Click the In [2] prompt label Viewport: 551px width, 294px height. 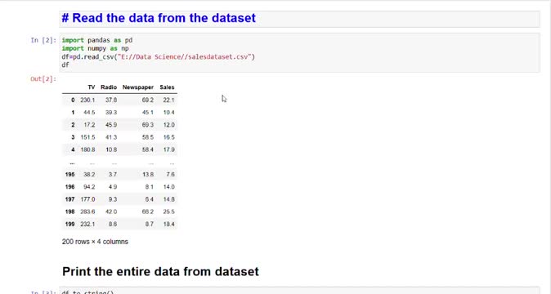43,40
